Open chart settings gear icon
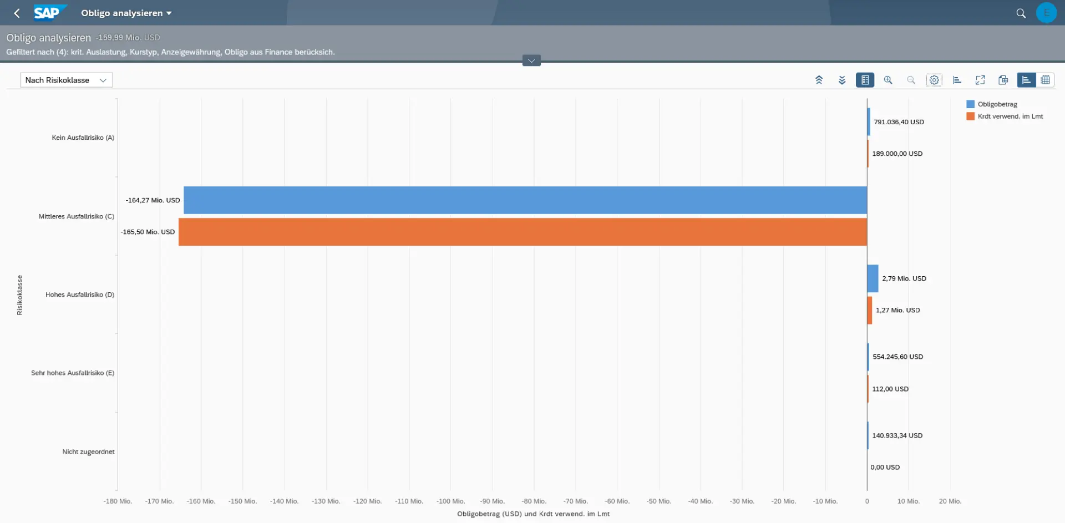Viewport: 1065px width, 523px height. point(934,80)
